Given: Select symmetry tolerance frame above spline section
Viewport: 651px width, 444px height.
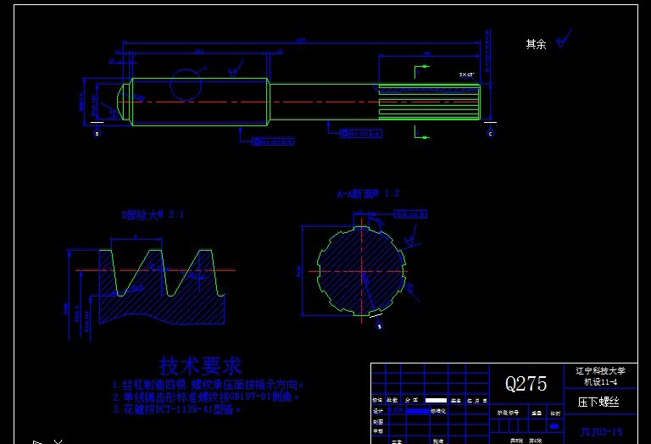Looking at the screenshot, I should (410, 214).
